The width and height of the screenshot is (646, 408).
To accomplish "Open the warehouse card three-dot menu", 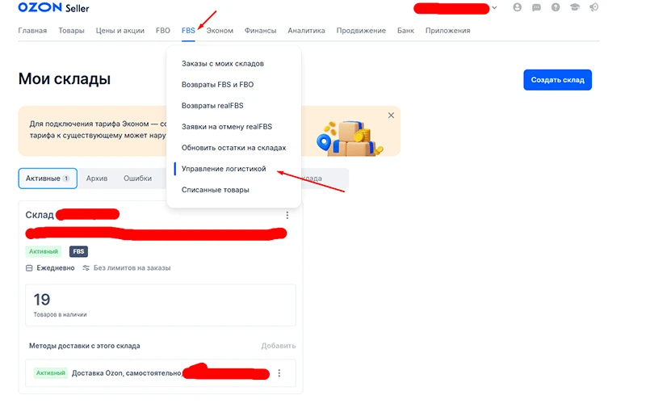I will (x=287, y=215).
